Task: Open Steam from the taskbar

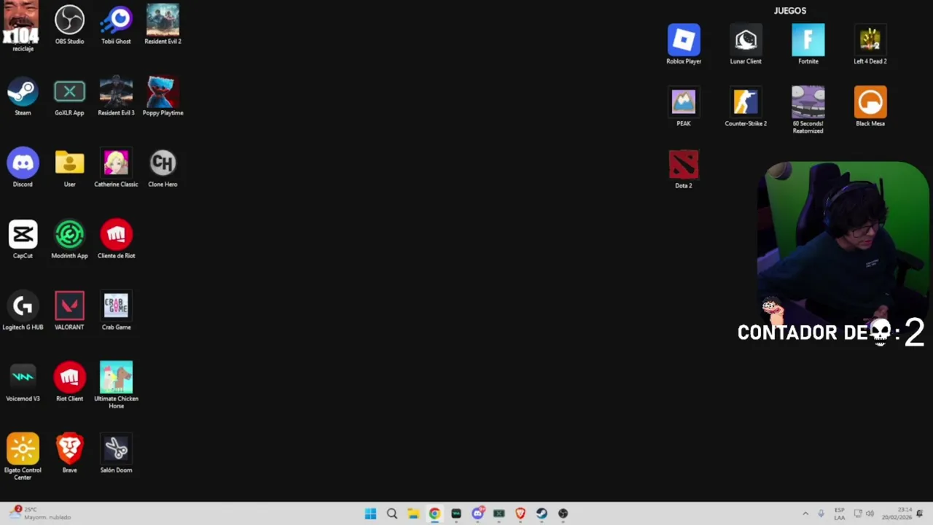Action: 542,513
